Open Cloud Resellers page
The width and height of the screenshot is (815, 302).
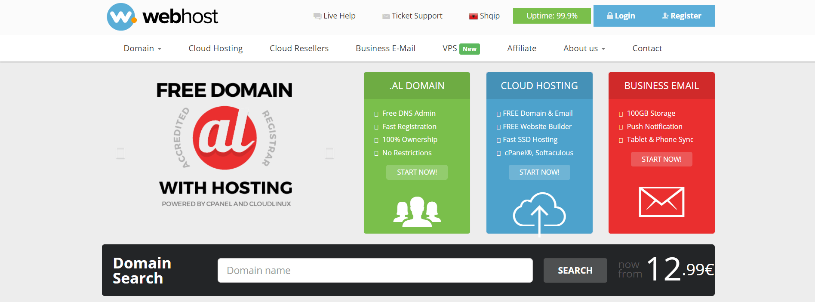click(x=299, y=48)
